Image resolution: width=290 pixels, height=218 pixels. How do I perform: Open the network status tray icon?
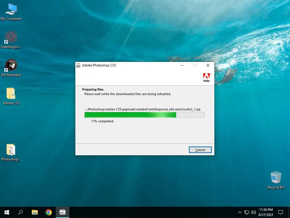point(247,212)
